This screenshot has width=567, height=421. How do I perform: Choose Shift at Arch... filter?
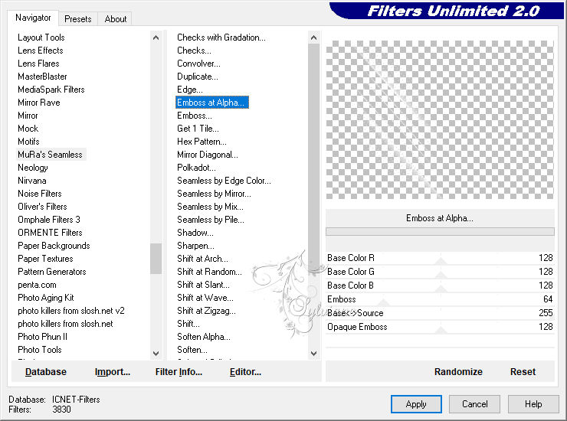tap(202, 259)
